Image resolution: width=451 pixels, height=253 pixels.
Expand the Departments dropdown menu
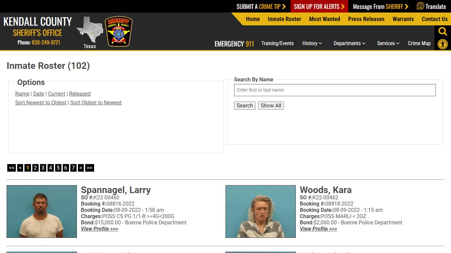click(x=350, y=43)
